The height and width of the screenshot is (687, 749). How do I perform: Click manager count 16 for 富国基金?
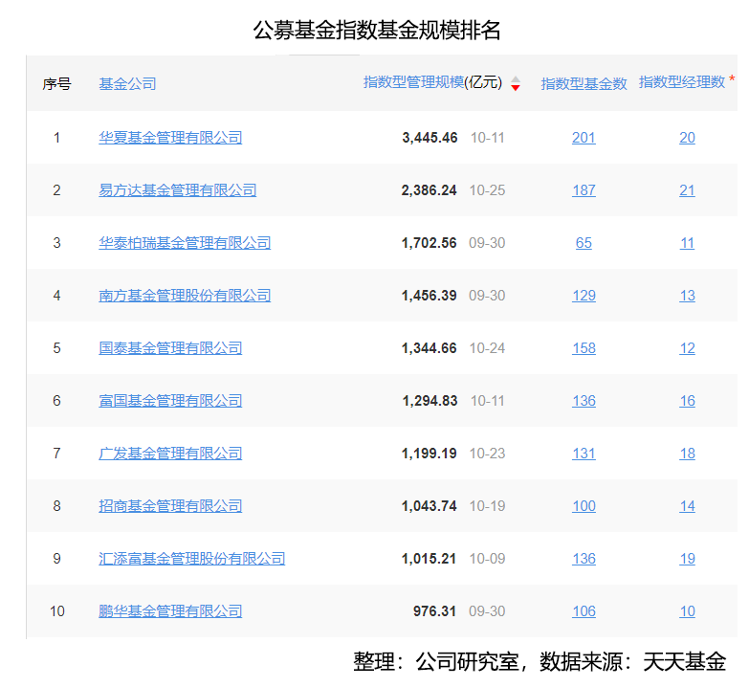pyautogui.click(x=687, y=400)
